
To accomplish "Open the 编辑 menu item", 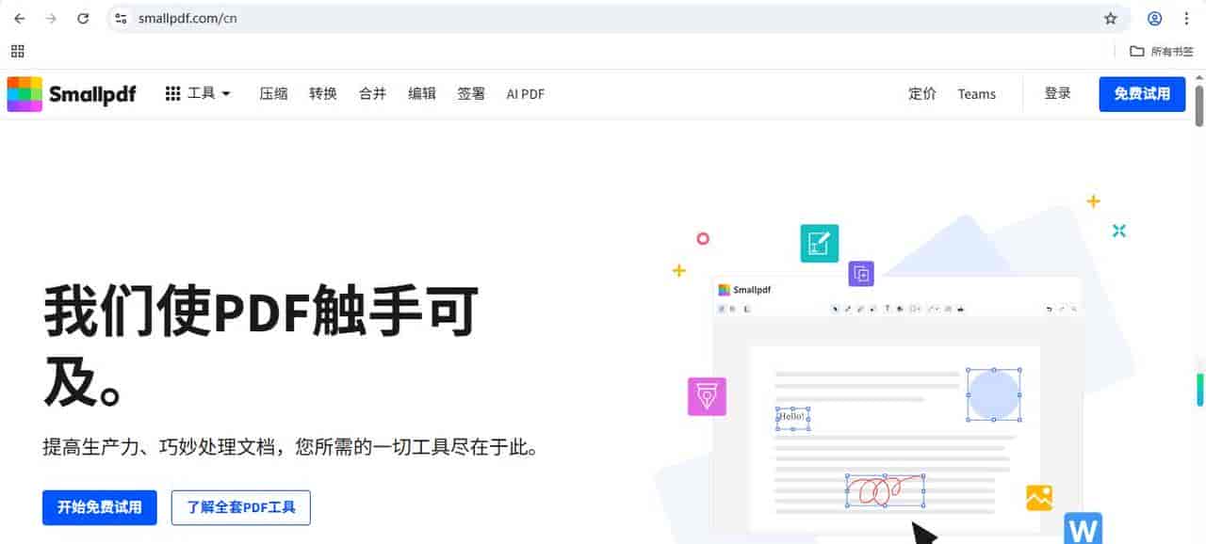I will 422,93.
